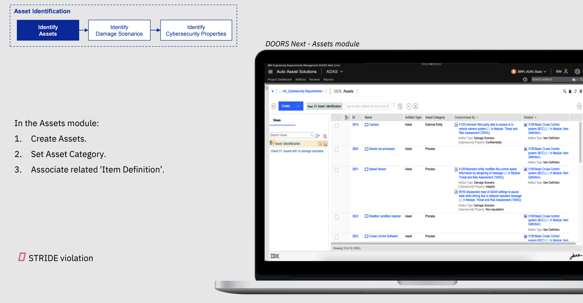This screenshot has width=583, height=303.
Task: Click the manage views icon beside Search Views
Action: (x=325, y=136)
